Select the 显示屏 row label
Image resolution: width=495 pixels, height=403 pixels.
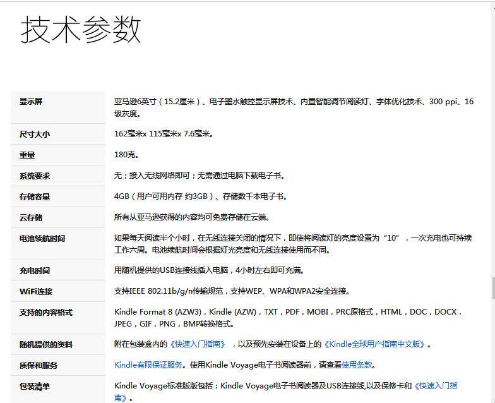[x=31, y=101]
